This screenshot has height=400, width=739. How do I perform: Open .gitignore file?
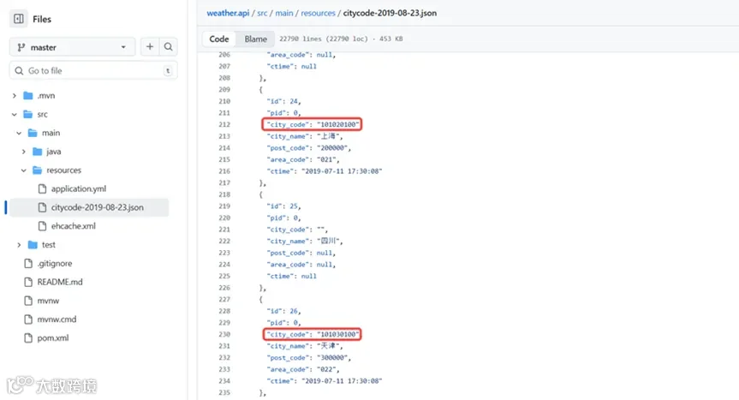(x=55, y=263)
